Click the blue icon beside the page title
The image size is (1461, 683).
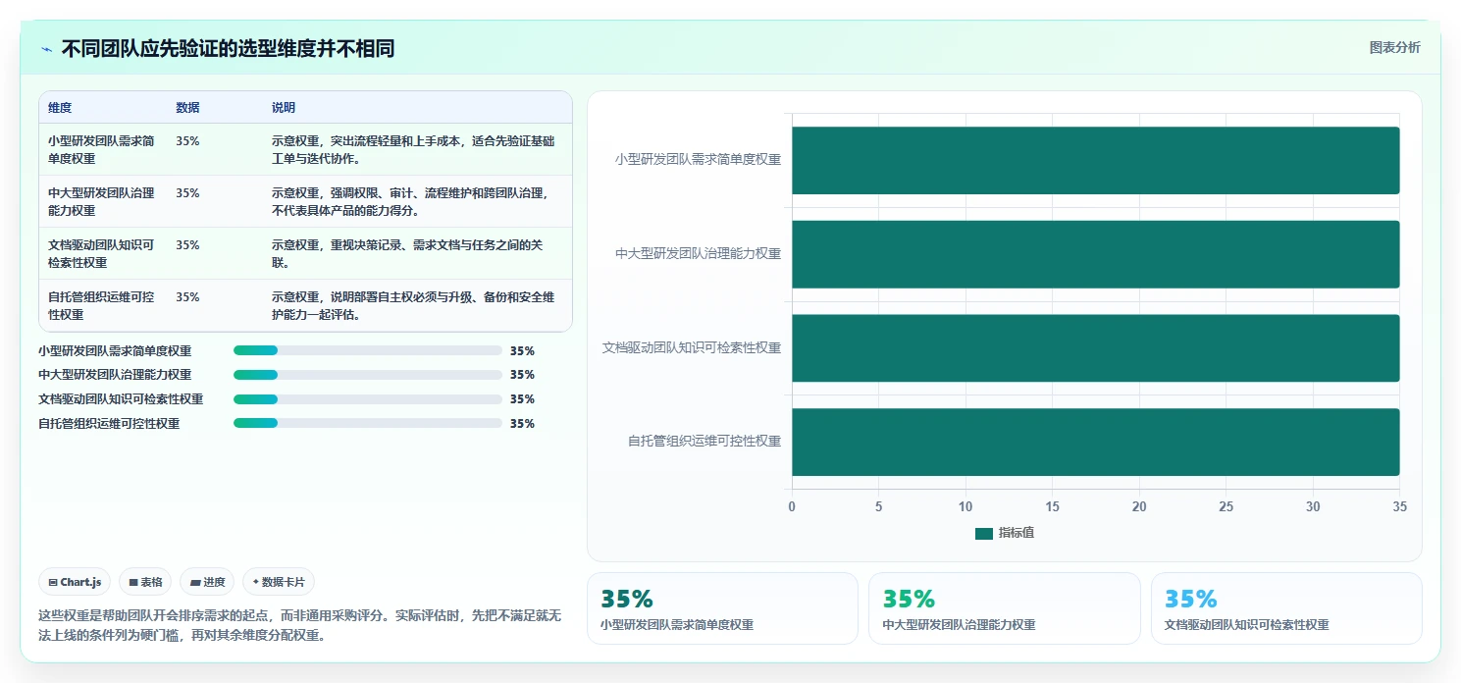pyautogui.click(x=46, y=49)
